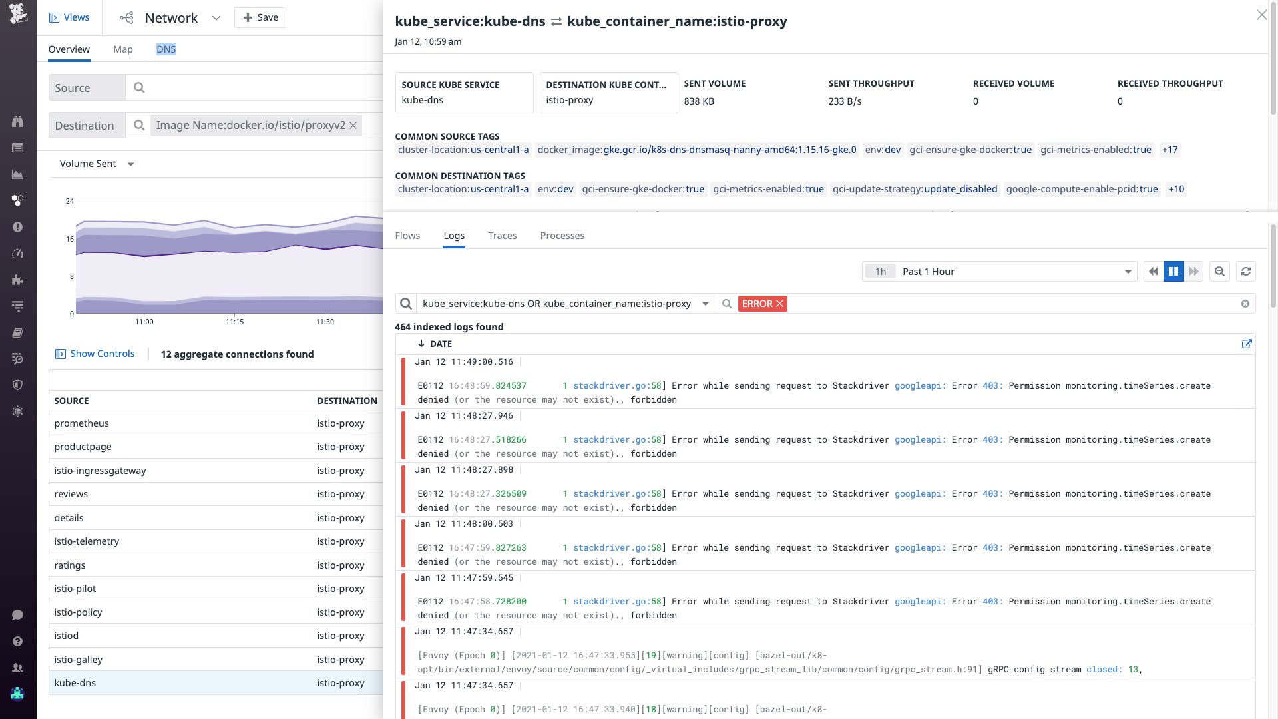Image resolution: width=1278 pixels, height=719 pixels.
Task: Open the Dashboards section
Action: (18, 174)
